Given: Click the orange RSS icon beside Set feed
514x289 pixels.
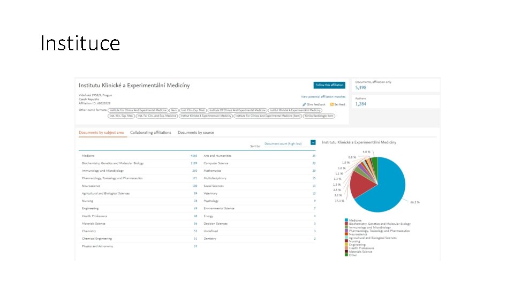Looking at the screenshot, I should [x=332, y=104].
